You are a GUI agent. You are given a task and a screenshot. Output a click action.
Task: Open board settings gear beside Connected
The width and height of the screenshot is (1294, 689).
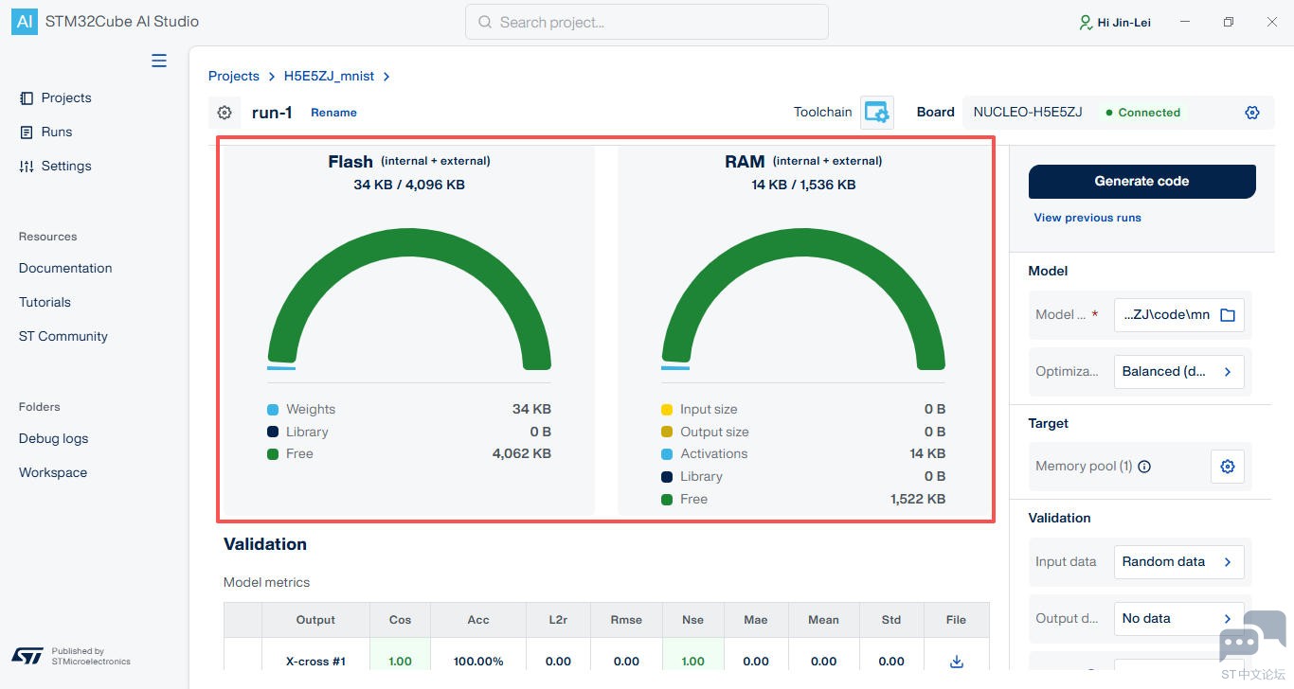1252,113
